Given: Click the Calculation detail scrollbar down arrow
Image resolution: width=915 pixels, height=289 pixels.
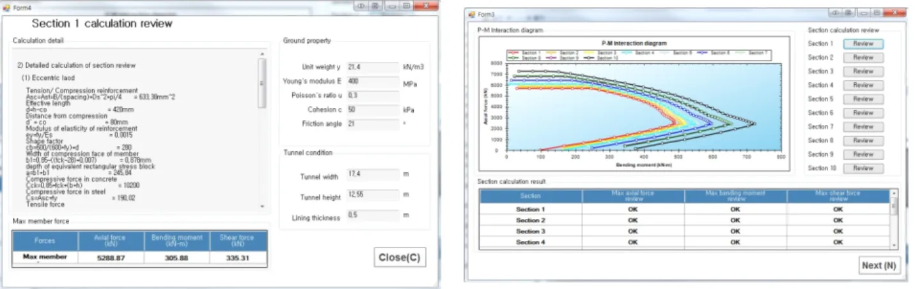Looking at the screenshot, I should 262,207.
